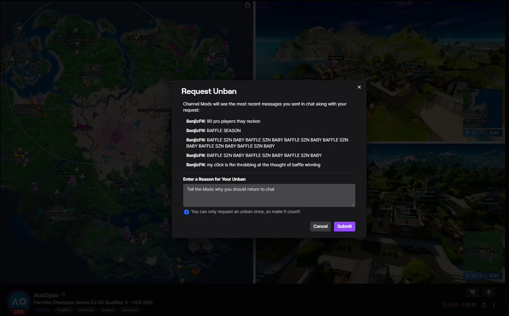Focus the unban reason text field
The height and width of the screenshot is (316, 509).
(x=269, y=195)
